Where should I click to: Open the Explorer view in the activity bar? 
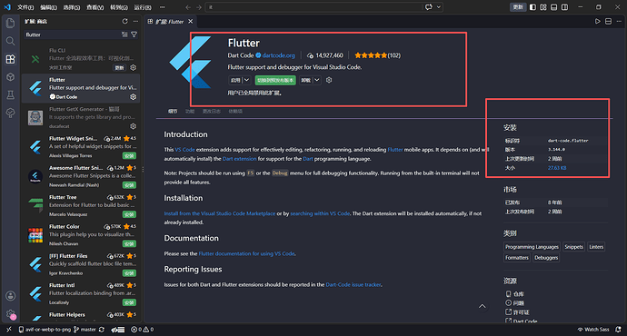[10, 24]
